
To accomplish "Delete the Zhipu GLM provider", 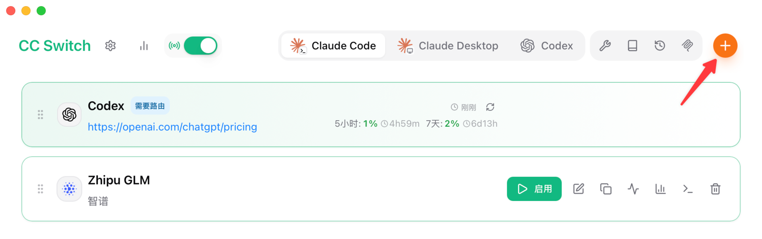I will (x=715, y=189).
